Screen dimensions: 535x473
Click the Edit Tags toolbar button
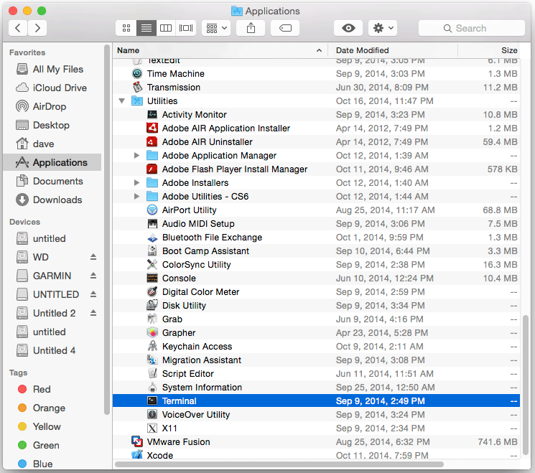[285, 28]
